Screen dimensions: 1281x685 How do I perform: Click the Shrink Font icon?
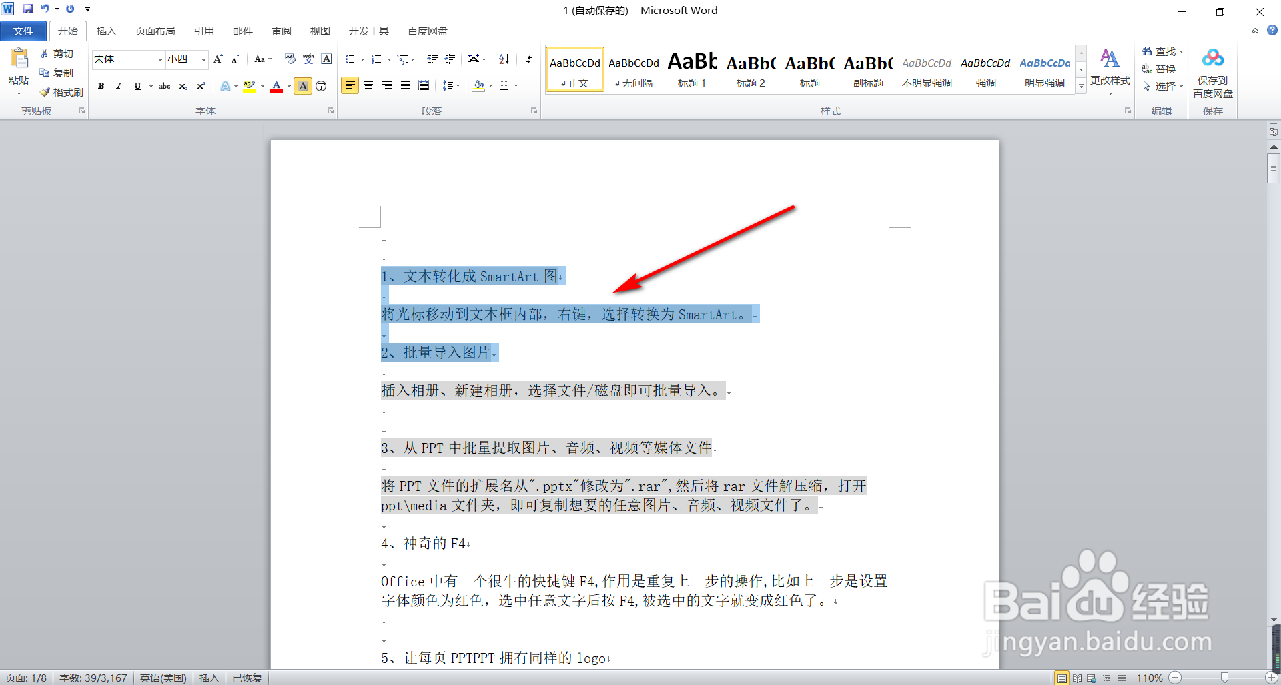236,59
